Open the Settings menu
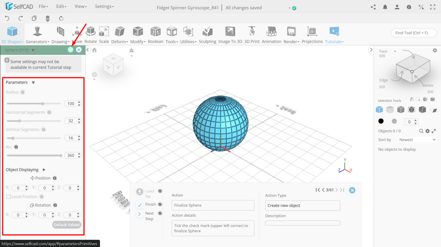 click(104, 6)
